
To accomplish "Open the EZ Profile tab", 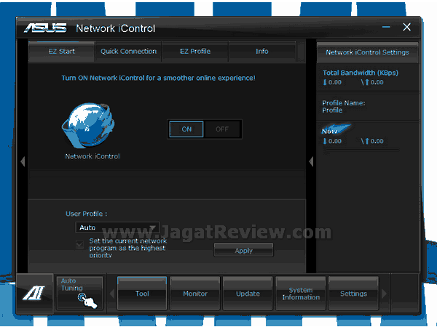I will click(x=195, y=52).
